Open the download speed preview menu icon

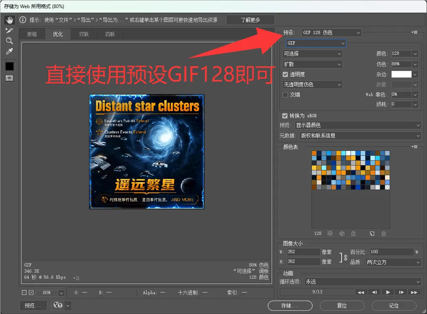[x=76, y=278]
